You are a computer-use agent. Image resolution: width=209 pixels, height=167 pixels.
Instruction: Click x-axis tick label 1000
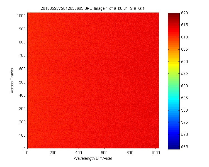point(155,153)
